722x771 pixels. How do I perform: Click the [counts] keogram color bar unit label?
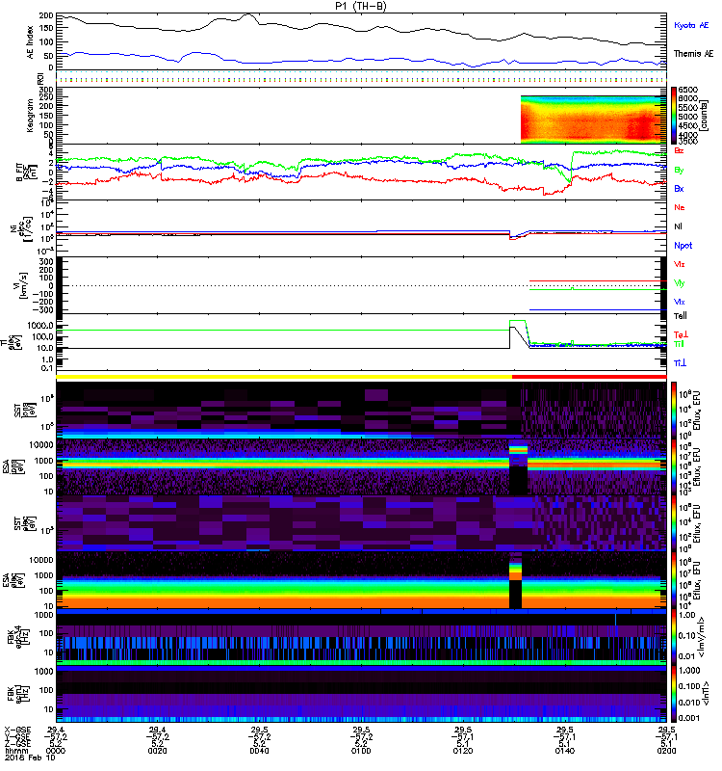coord(705,116)
